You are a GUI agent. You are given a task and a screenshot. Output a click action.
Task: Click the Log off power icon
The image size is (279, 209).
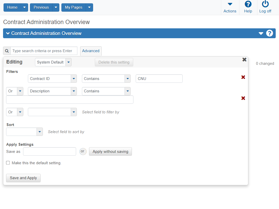tap(265, 4)
